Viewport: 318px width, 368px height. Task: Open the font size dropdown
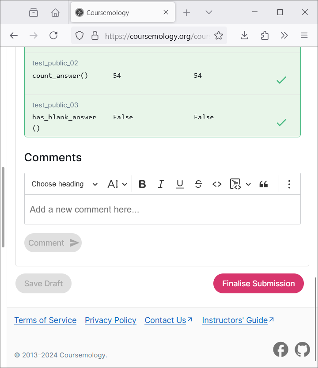pyautogui.click(x=117, y=184)
